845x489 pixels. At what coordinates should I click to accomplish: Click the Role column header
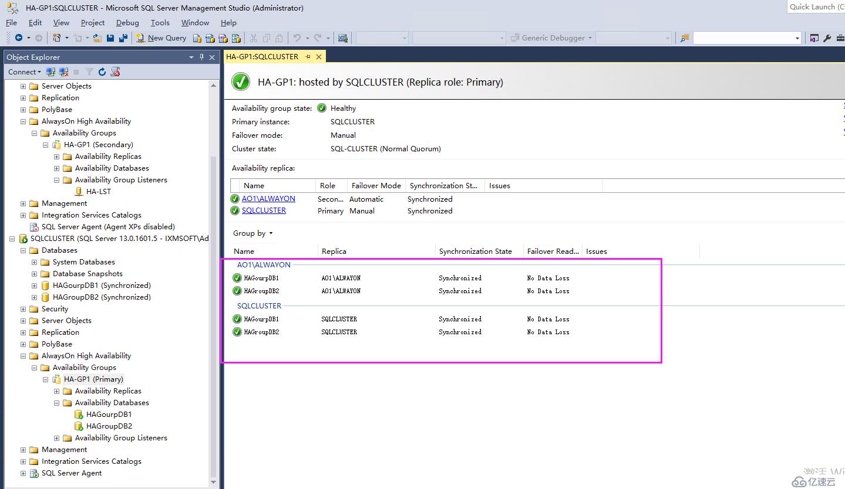332,186
